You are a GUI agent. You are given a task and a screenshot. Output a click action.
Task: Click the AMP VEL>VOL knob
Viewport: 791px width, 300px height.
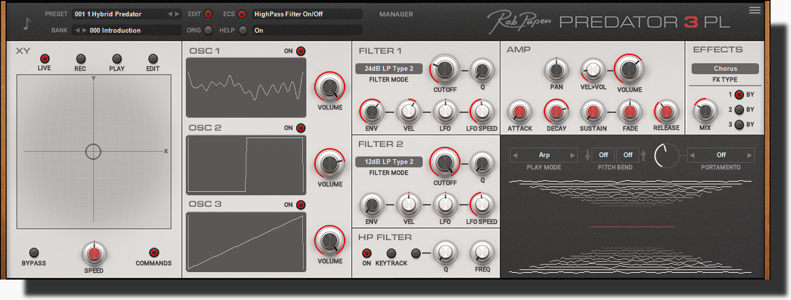coord(594,69)
